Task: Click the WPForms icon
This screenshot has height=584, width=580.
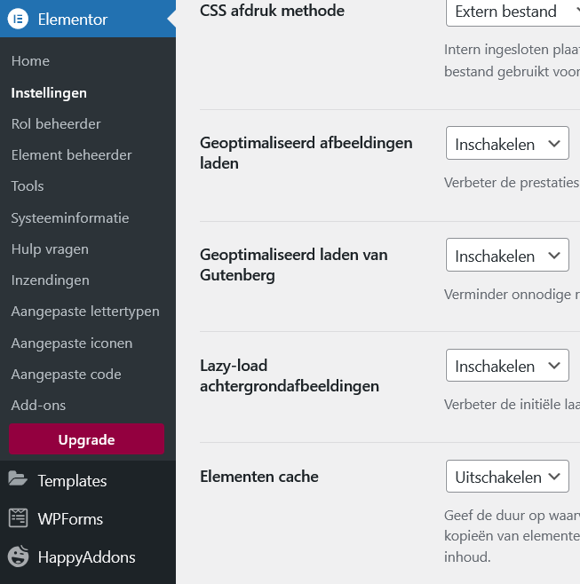Action: pyautogui.click(x=18, y=518)
